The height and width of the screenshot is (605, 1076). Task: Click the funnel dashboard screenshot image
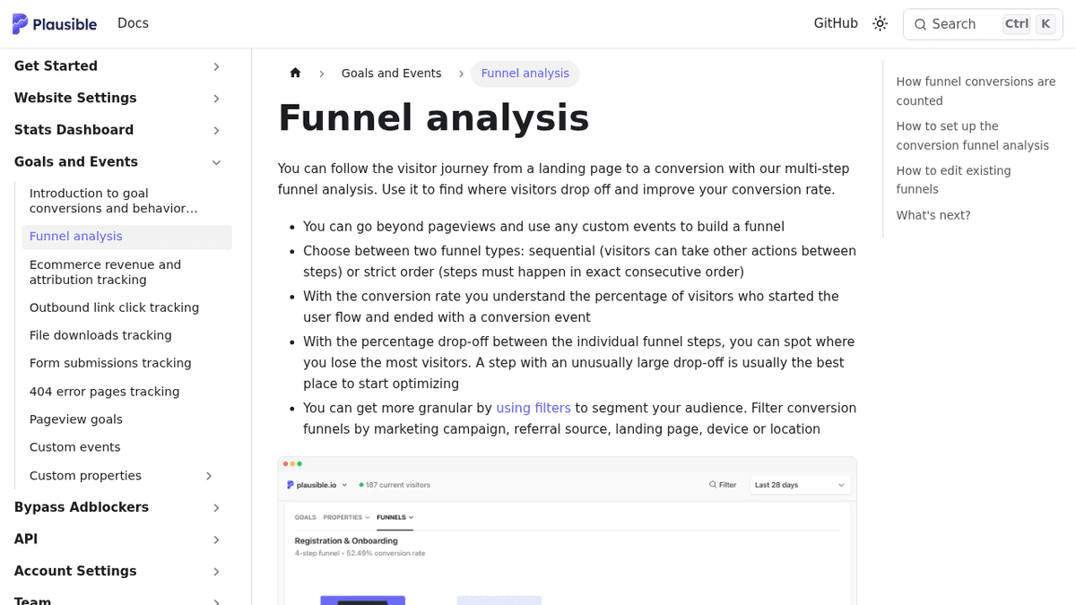pos(568,531)
